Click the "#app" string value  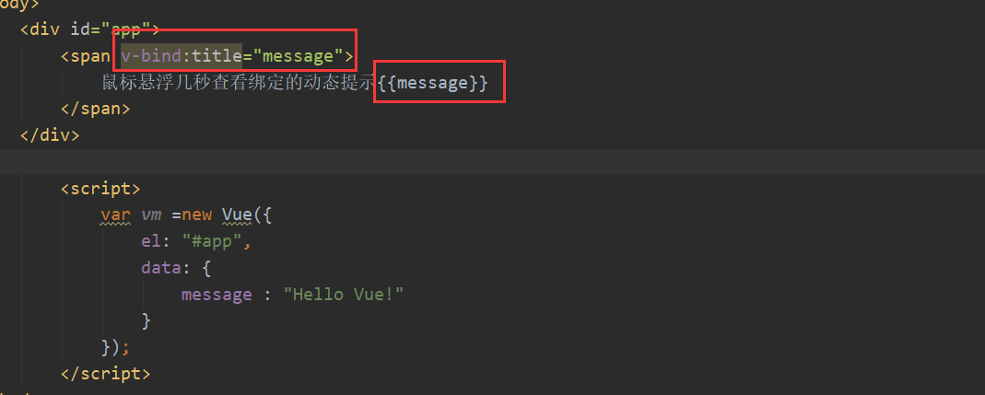click(212, 242)
